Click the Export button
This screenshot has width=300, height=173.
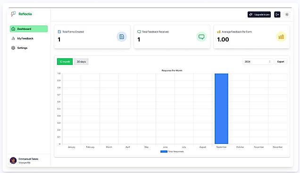[x=281, y=62]
